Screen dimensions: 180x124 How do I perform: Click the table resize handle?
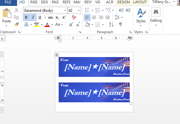[x=131, y=104]
